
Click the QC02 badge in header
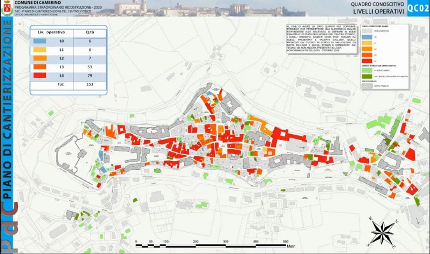[418, 8]
